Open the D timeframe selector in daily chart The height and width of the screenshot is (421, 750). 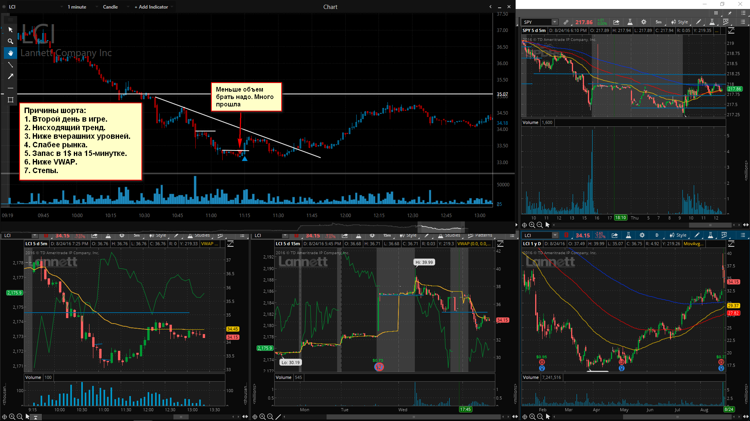pyautogui.click(x=657, y=235)
